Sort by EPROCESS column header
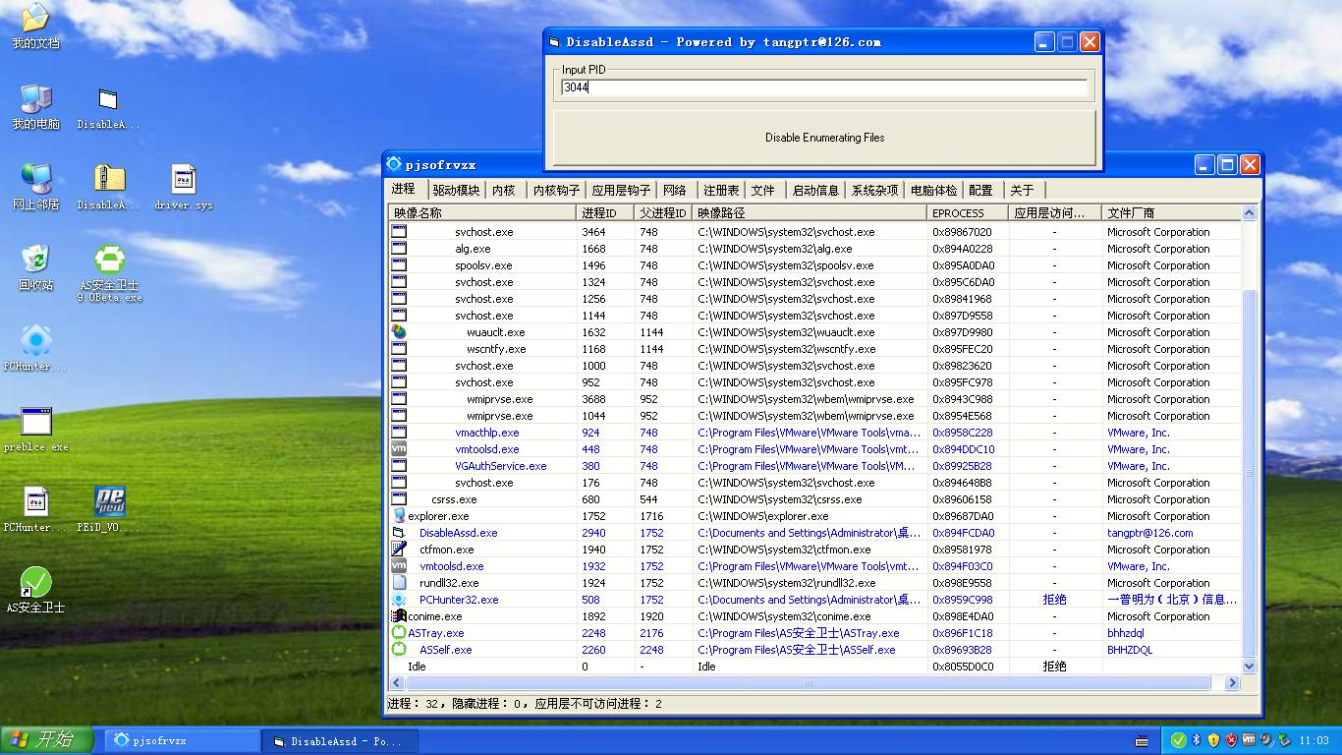 click(x=967, y=212)
